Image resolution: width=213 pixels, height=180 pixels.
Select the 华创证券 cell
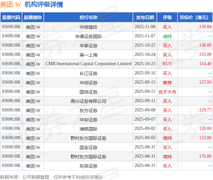tap(88, 83)
